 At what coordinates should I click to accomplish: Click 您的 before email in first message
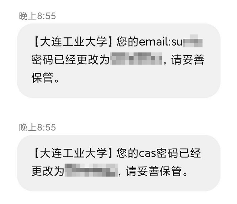128,41
